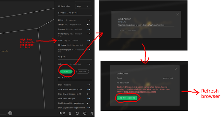Toggle Show Normal Messages in Tabs

pyautogui.click(x=89, y=89)
